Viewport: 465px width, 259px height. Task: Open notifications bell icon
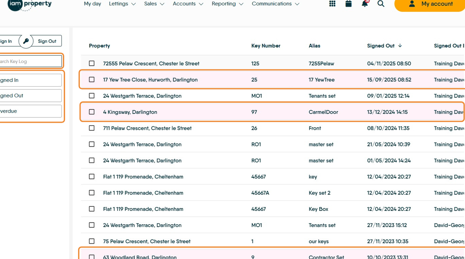[365, 4]
